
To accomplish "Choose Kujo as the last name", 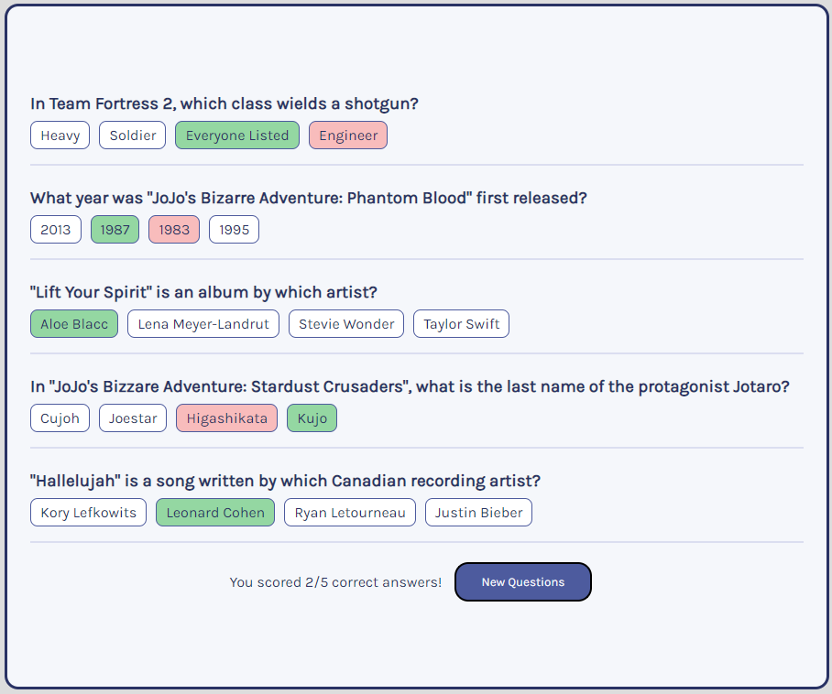I will 312,418.
